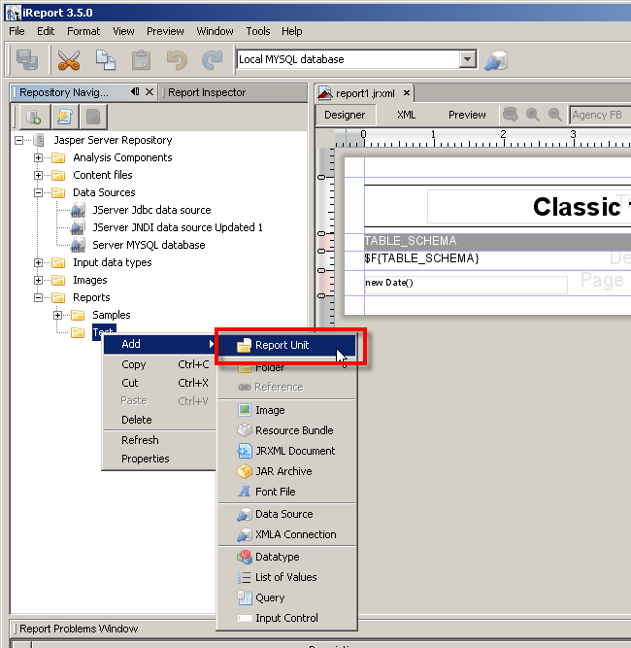The width and height of the screenshot is (631, 648).
Task: Click the zoom out magnifier icon
Action: coord(554,115)
